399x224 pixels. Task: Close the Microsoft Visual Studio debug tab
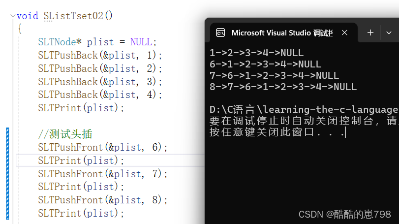344,32
